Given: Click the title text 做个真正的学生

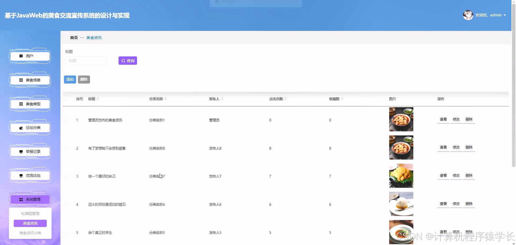Looking at the screenshot, I should [100, 233].
